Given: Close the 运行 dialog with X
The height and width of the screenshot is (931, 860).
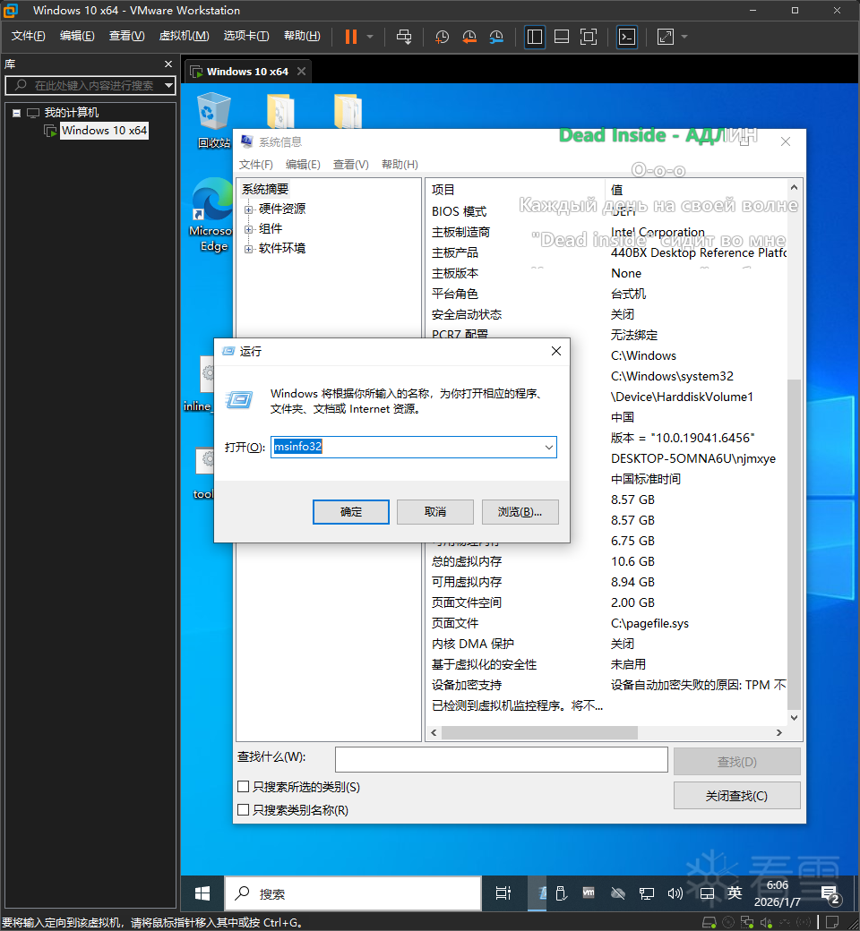Looking at the screenshot, I should click(556, 351).
